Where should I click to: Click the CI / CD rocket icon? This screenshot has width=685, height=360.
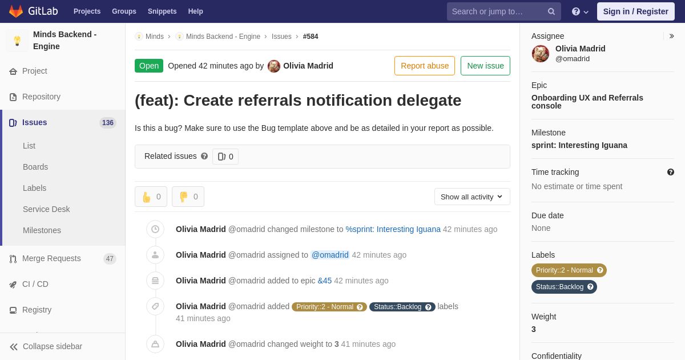click(13, 285)
